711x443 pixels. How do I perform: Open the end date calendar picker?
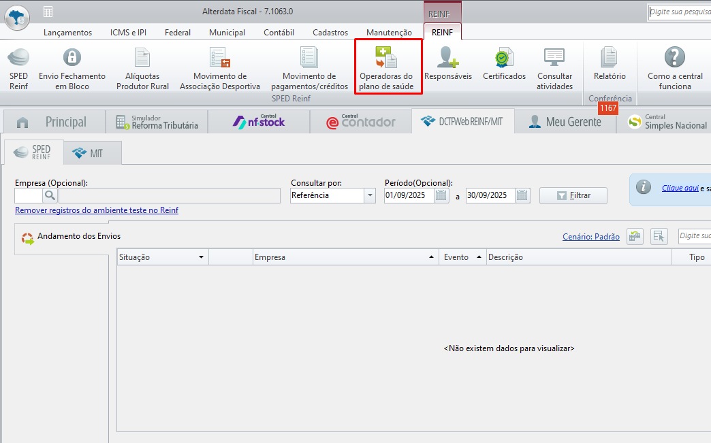click(522, 196)
